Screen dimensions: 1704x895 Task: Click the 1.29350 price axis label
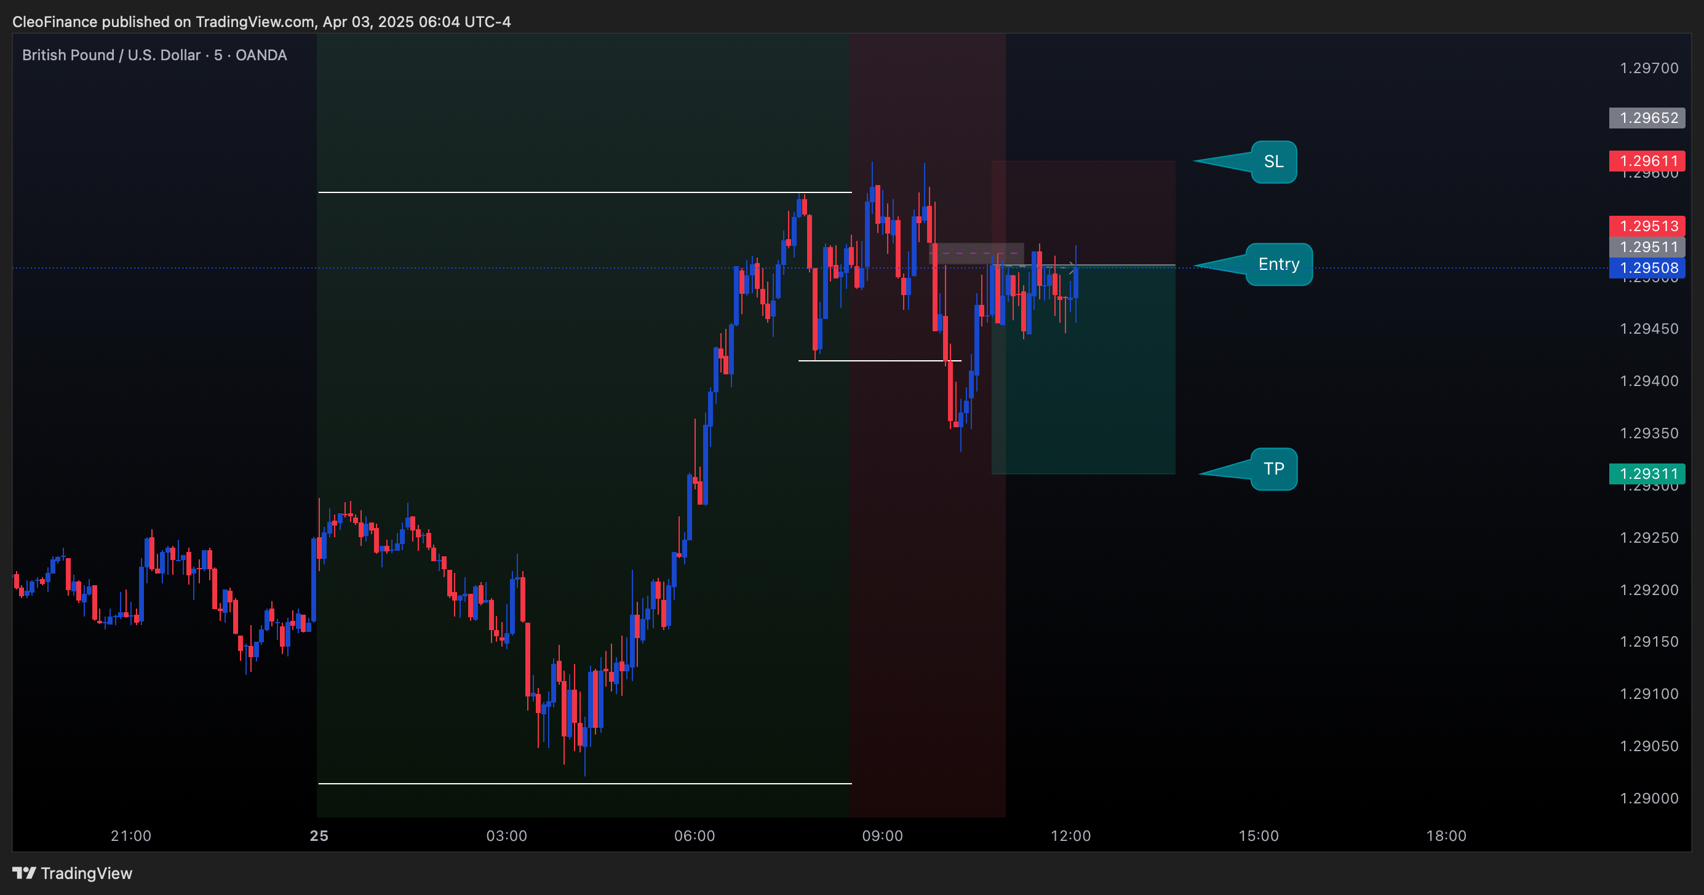pyautogui.click(x=1649, y=433)
